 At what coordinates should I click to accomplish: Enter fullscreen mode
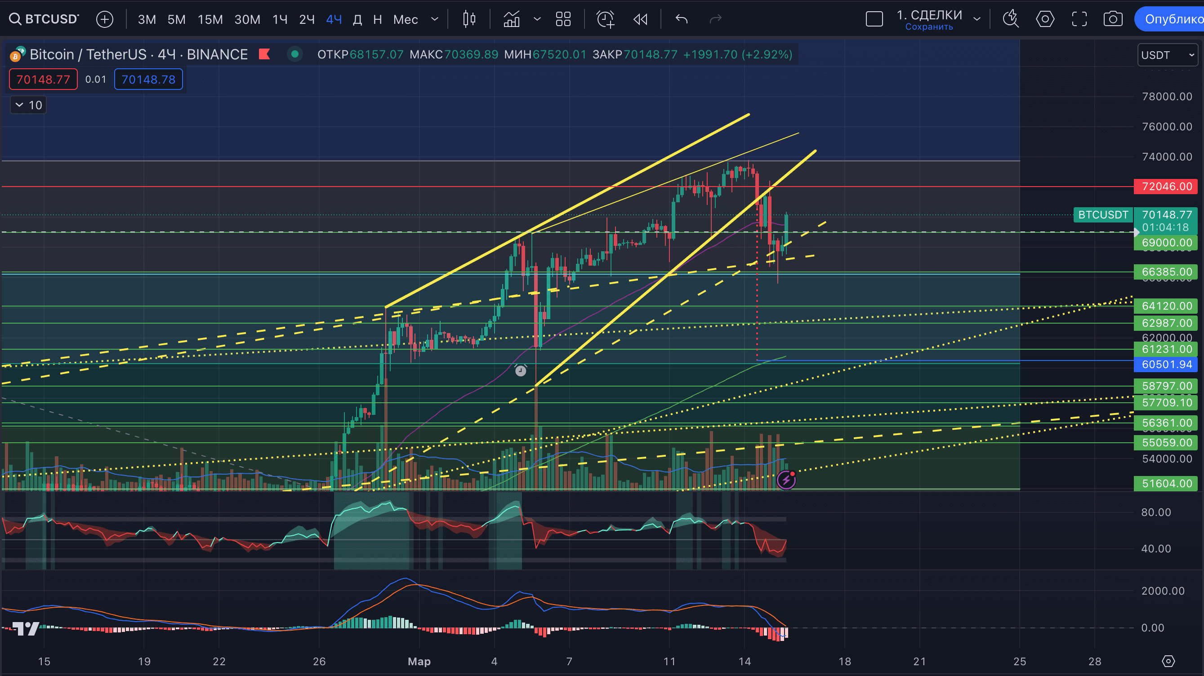[x=1079, y=19]
